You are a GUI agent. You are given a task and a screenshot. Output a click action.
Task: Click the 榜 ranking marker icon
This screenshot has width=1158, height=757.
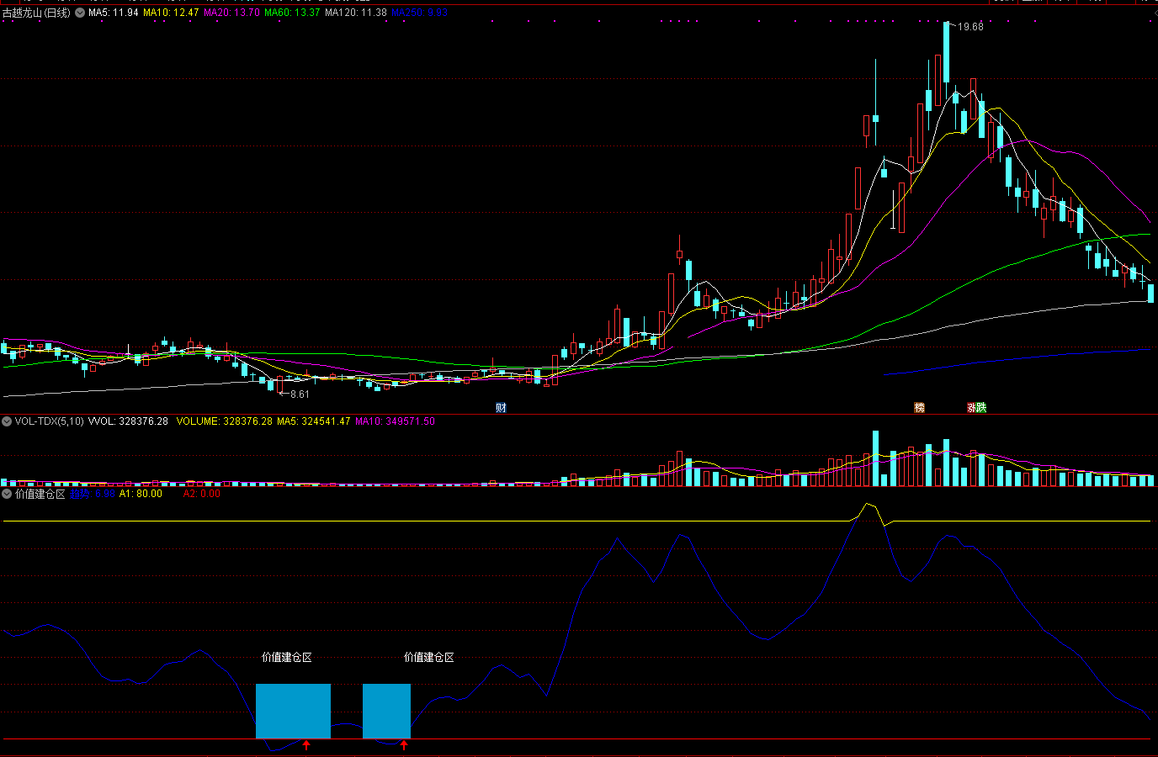tap(919, 408)
